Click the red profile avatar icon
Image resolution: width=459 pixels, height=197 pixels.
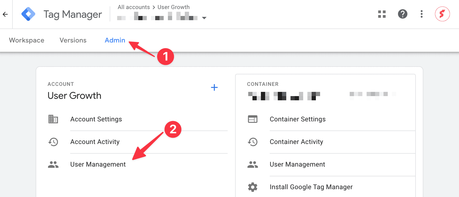pos(442,14)
